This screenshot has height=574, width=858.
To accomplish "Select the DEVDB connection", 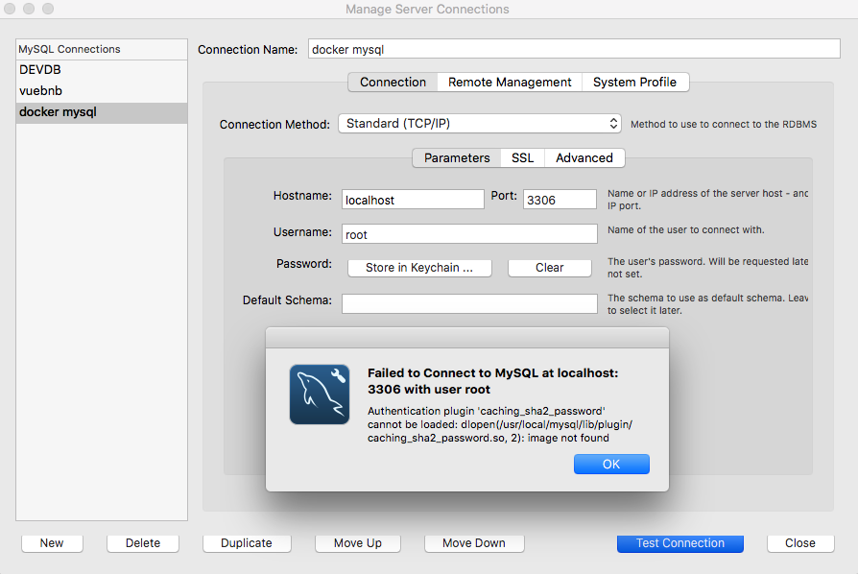I will 102,70.
